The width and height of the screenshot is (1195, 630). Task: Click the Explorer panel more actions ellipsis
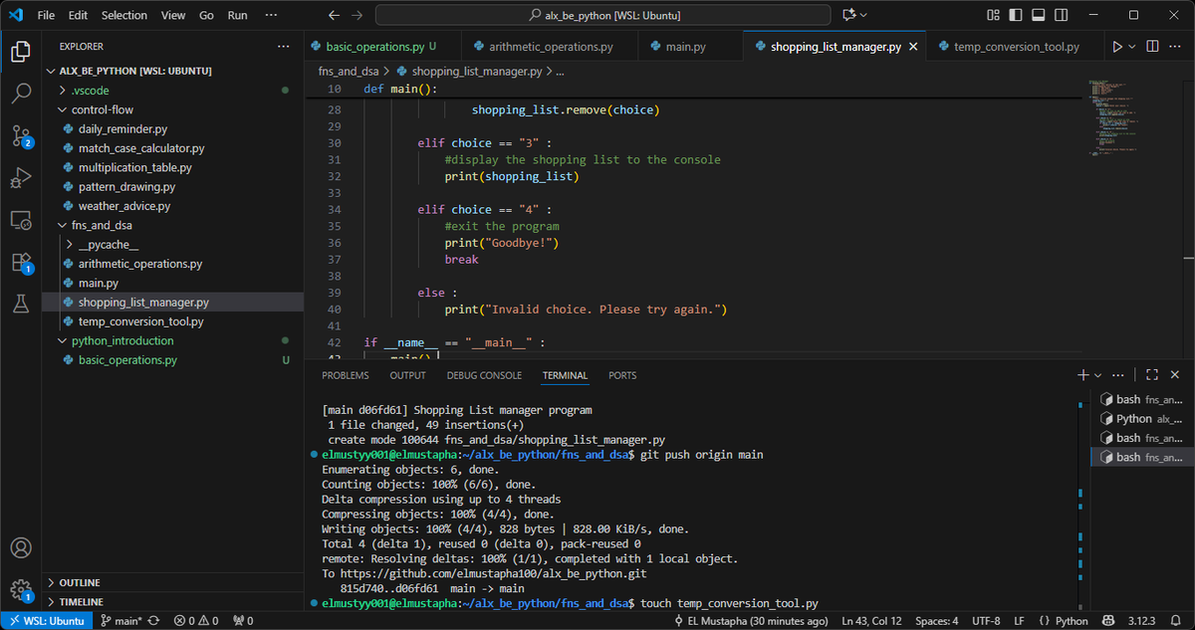[285, 47]
